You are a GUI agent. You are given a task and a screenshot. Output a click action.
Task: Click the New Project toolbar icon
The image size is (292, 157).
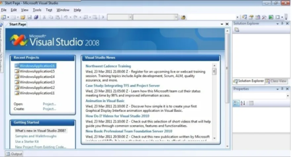3,17
